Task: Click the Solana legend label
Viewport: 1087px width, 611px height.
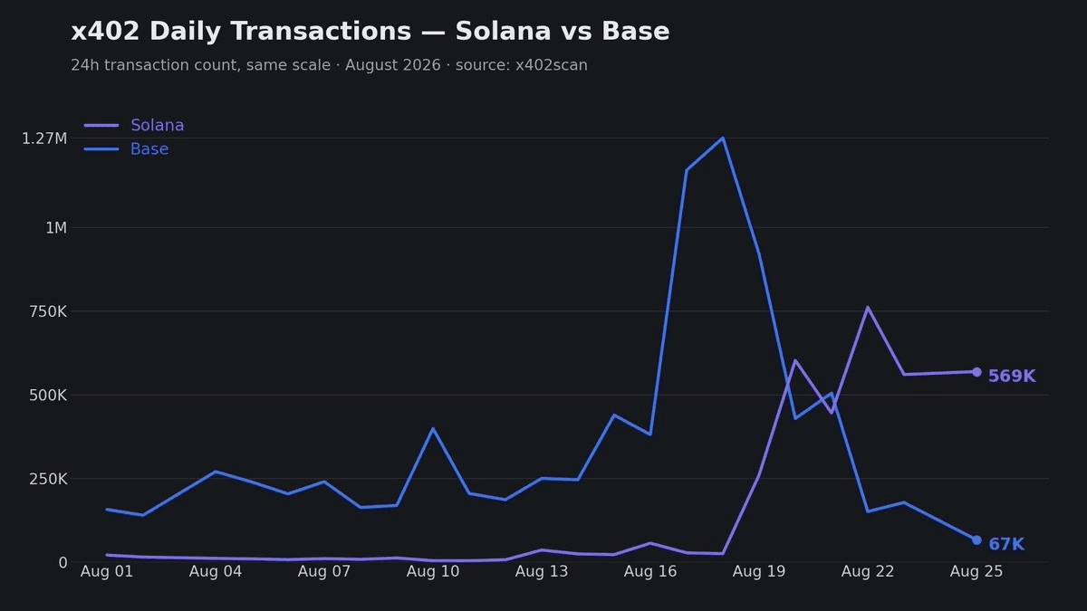Action: point(157,126)
